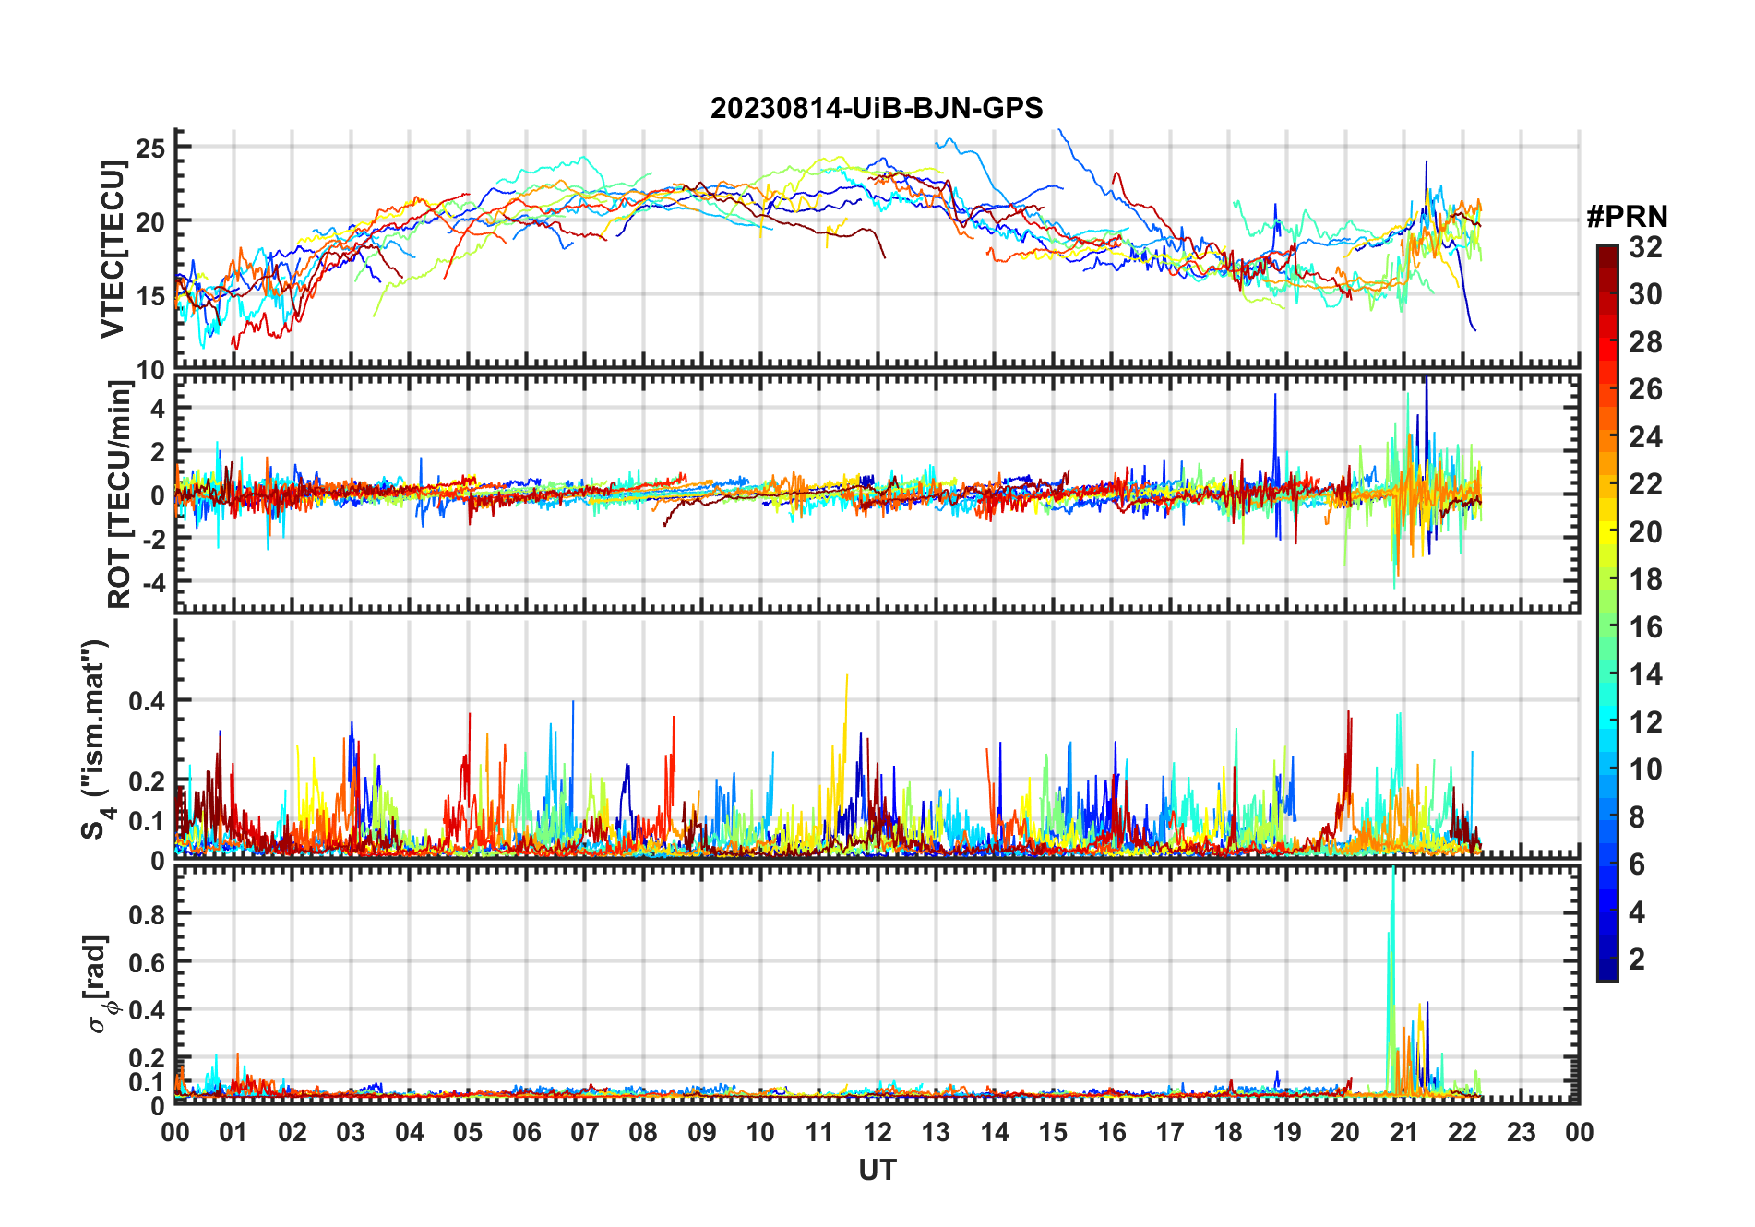Click the VTEC[TECU] y-axis label

tap(113, 249)
